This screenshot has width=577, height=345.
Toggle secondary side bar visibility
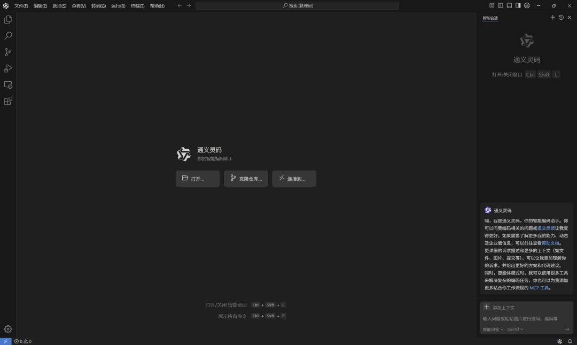pyautogui.click(x=518, y=5)
